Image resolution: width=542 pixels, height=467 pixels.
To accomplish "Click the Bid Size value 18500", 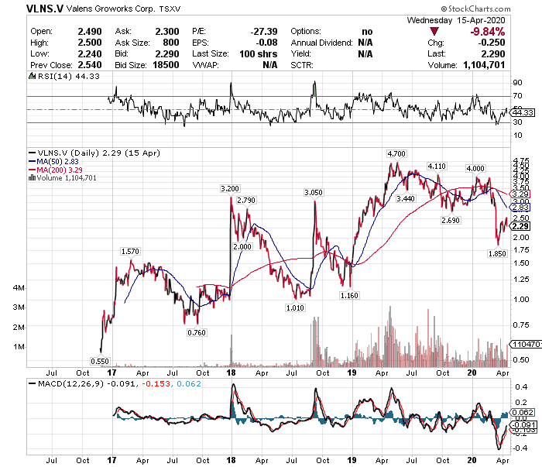I will tap(166, 65).
